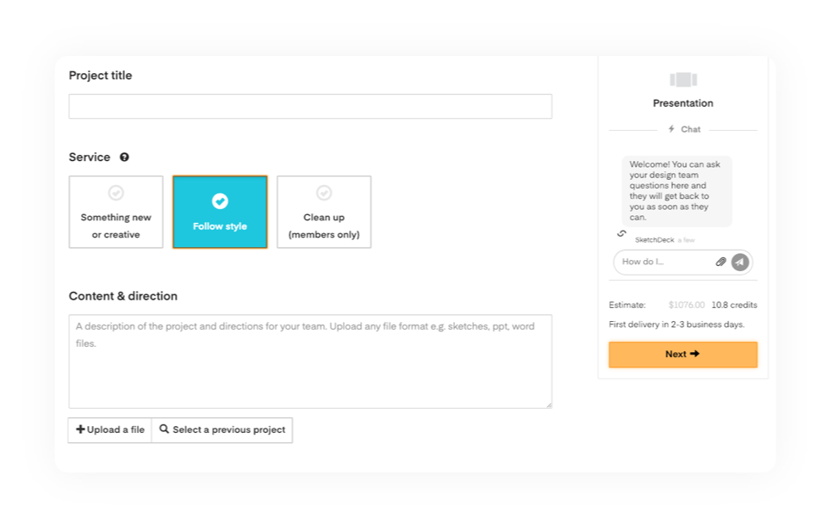Click the Presentation slides icon
Viewport: 829px width, 525px height.
pos(683,80)
